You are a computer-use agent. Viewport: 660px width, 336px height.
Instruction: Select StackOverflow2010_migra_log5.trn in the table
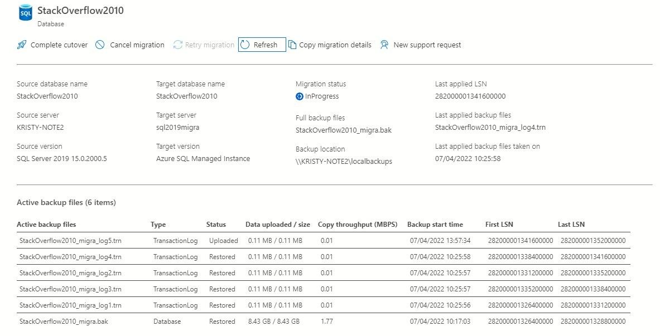(70, 241)
